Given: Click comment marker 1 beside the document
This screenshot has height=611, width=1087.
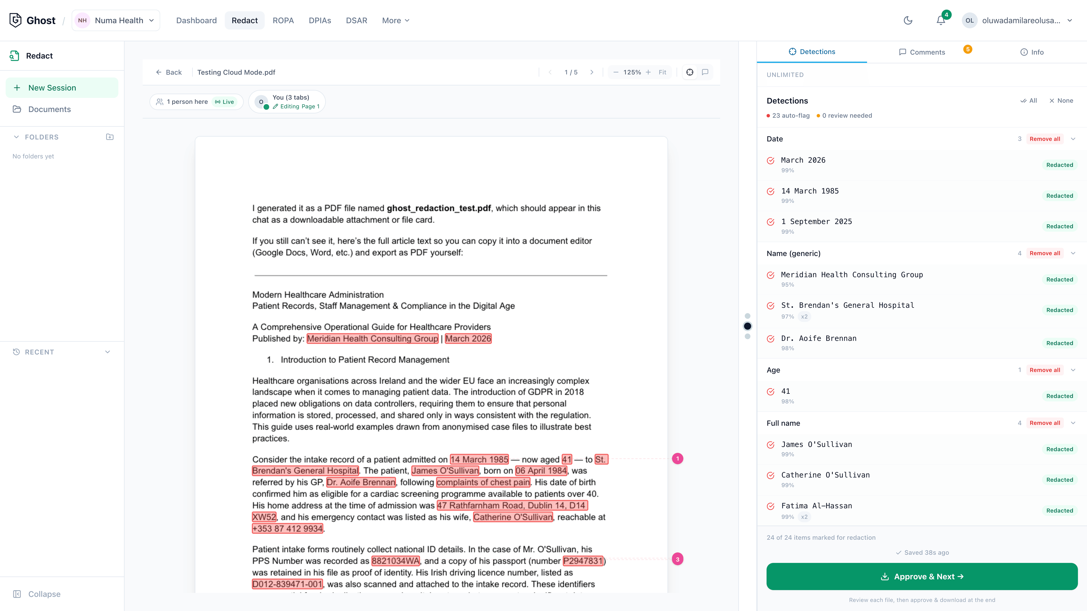Looking at the screenshot, I should point(678,459).
